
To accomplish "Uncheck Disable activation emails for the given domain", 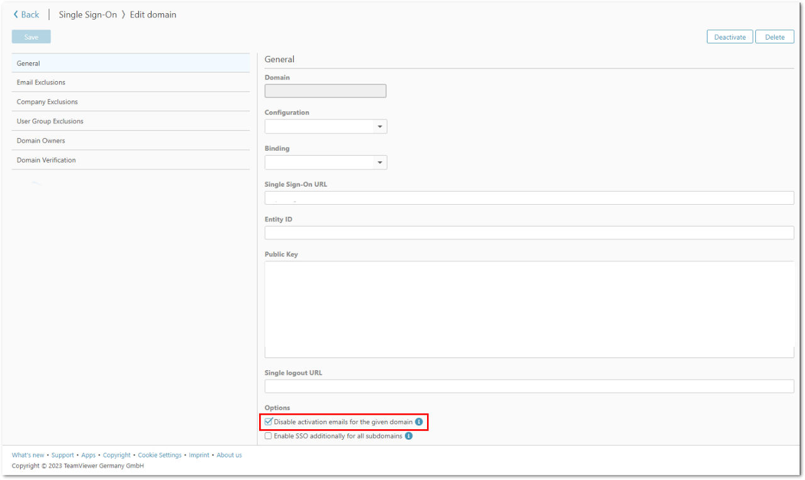I will 269,422.
